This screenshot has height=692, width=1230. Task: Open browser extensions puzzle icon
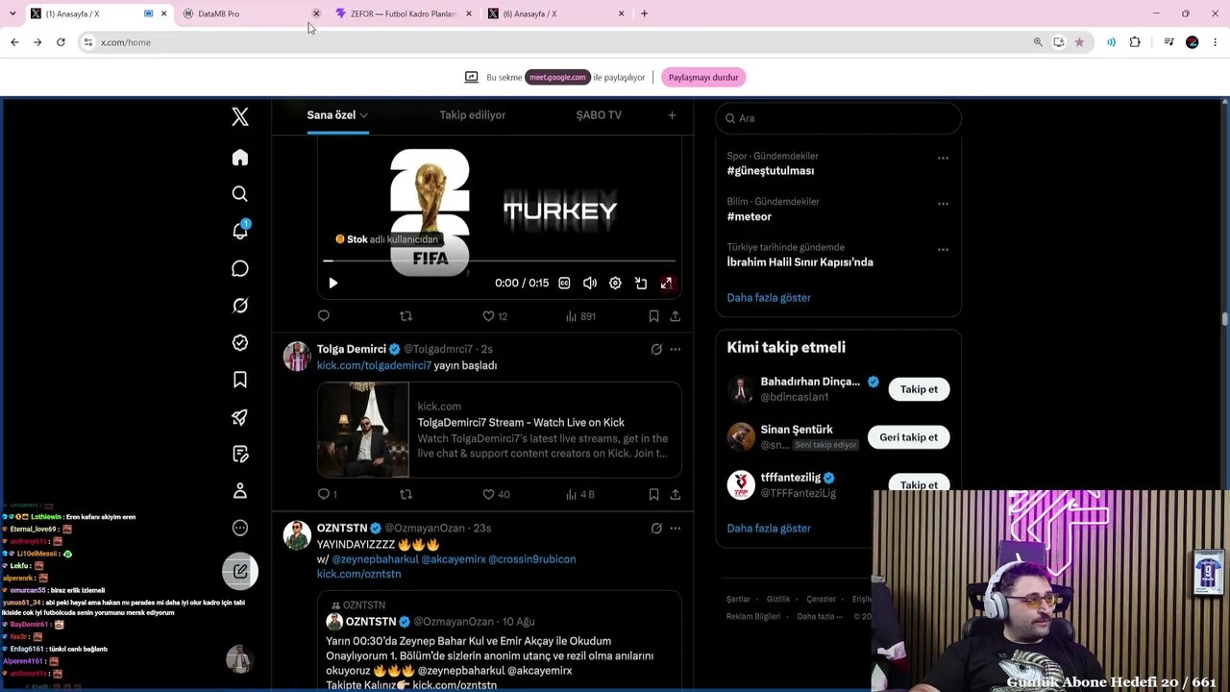1135,42
